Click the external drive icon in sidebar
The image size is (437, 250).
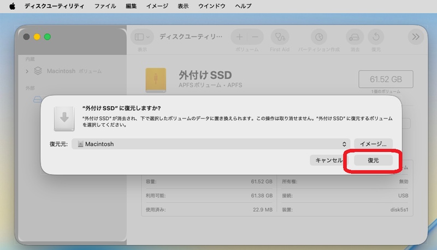coord(37,99)
